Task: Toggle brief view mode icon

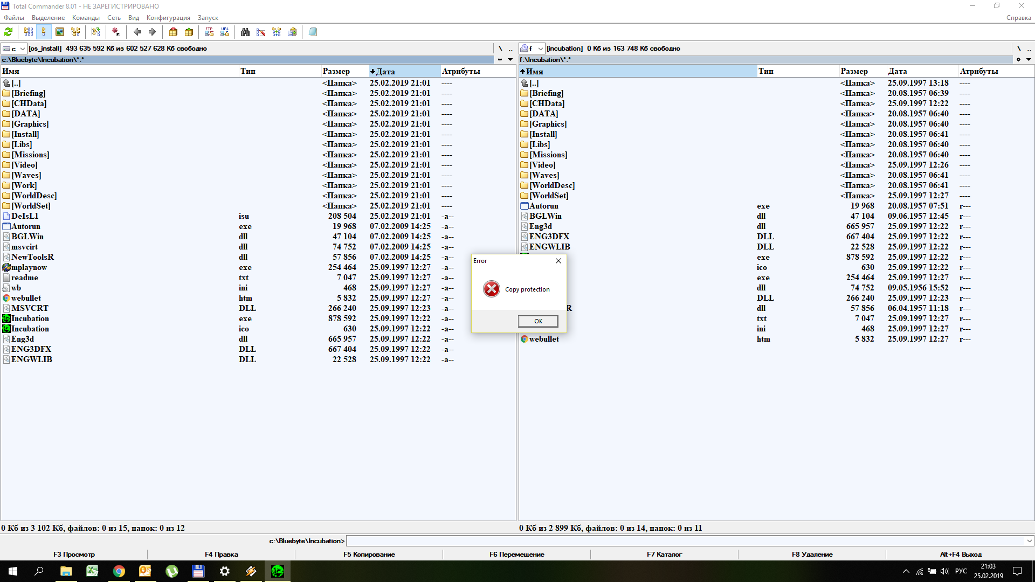Action: [29, 32]
